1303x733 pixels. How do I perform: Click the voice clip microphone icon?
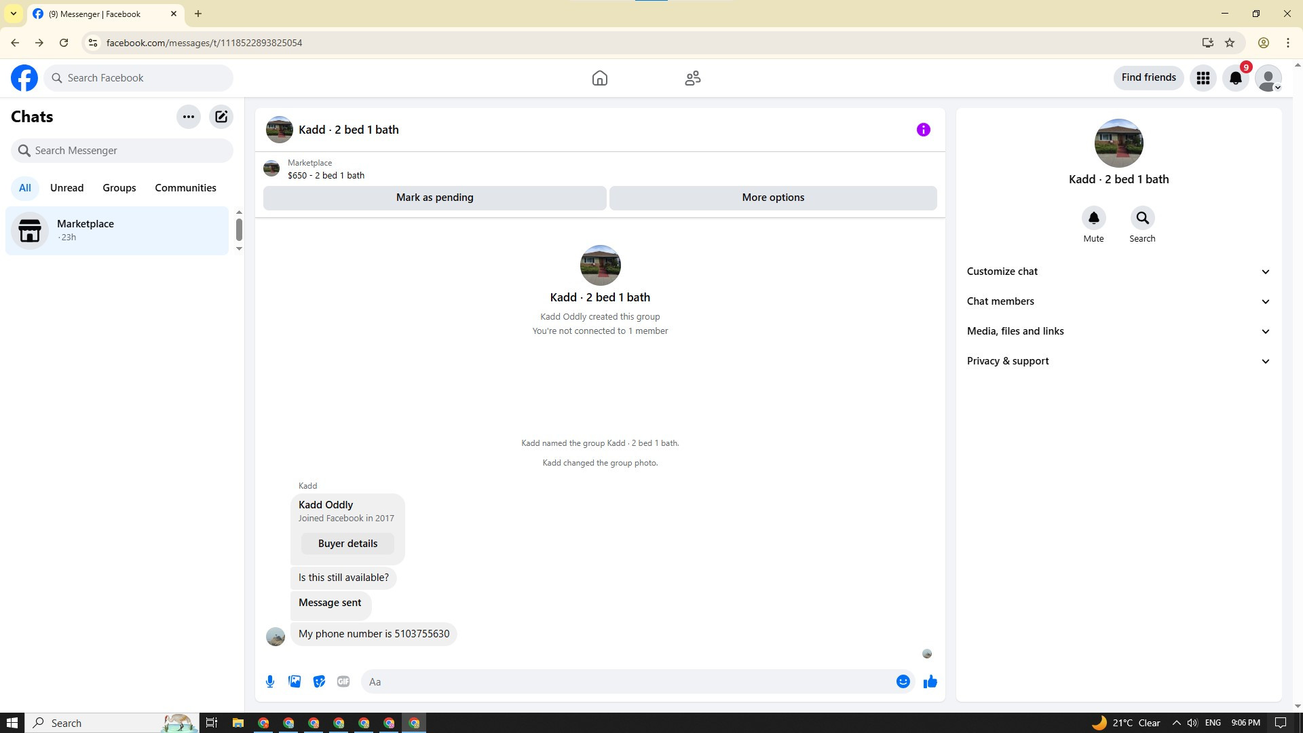(x=270, y=681)
